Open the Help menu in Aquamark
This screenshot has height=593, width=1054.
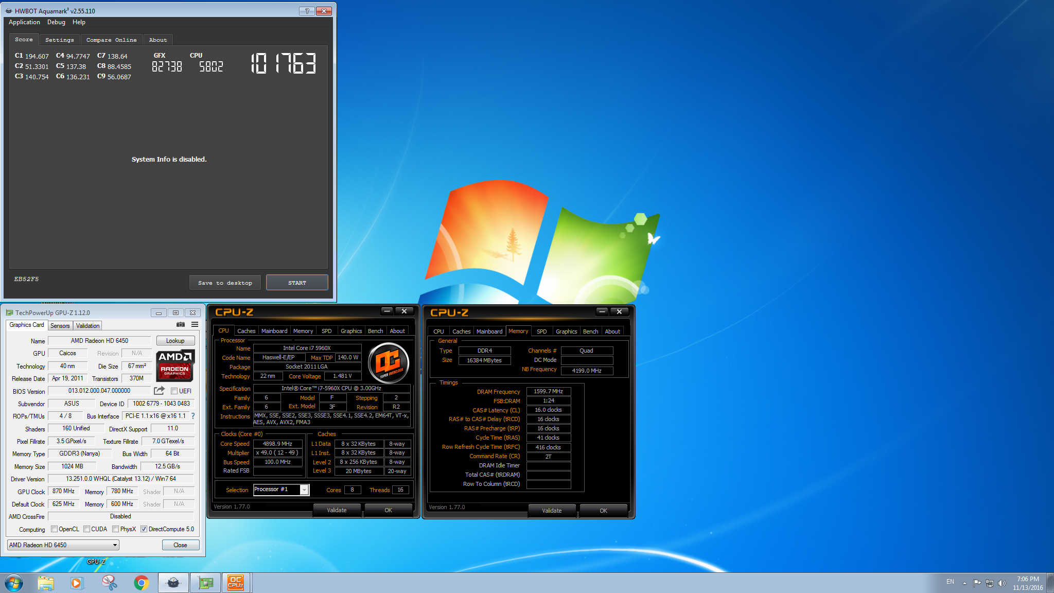click(x=79, y=22)
